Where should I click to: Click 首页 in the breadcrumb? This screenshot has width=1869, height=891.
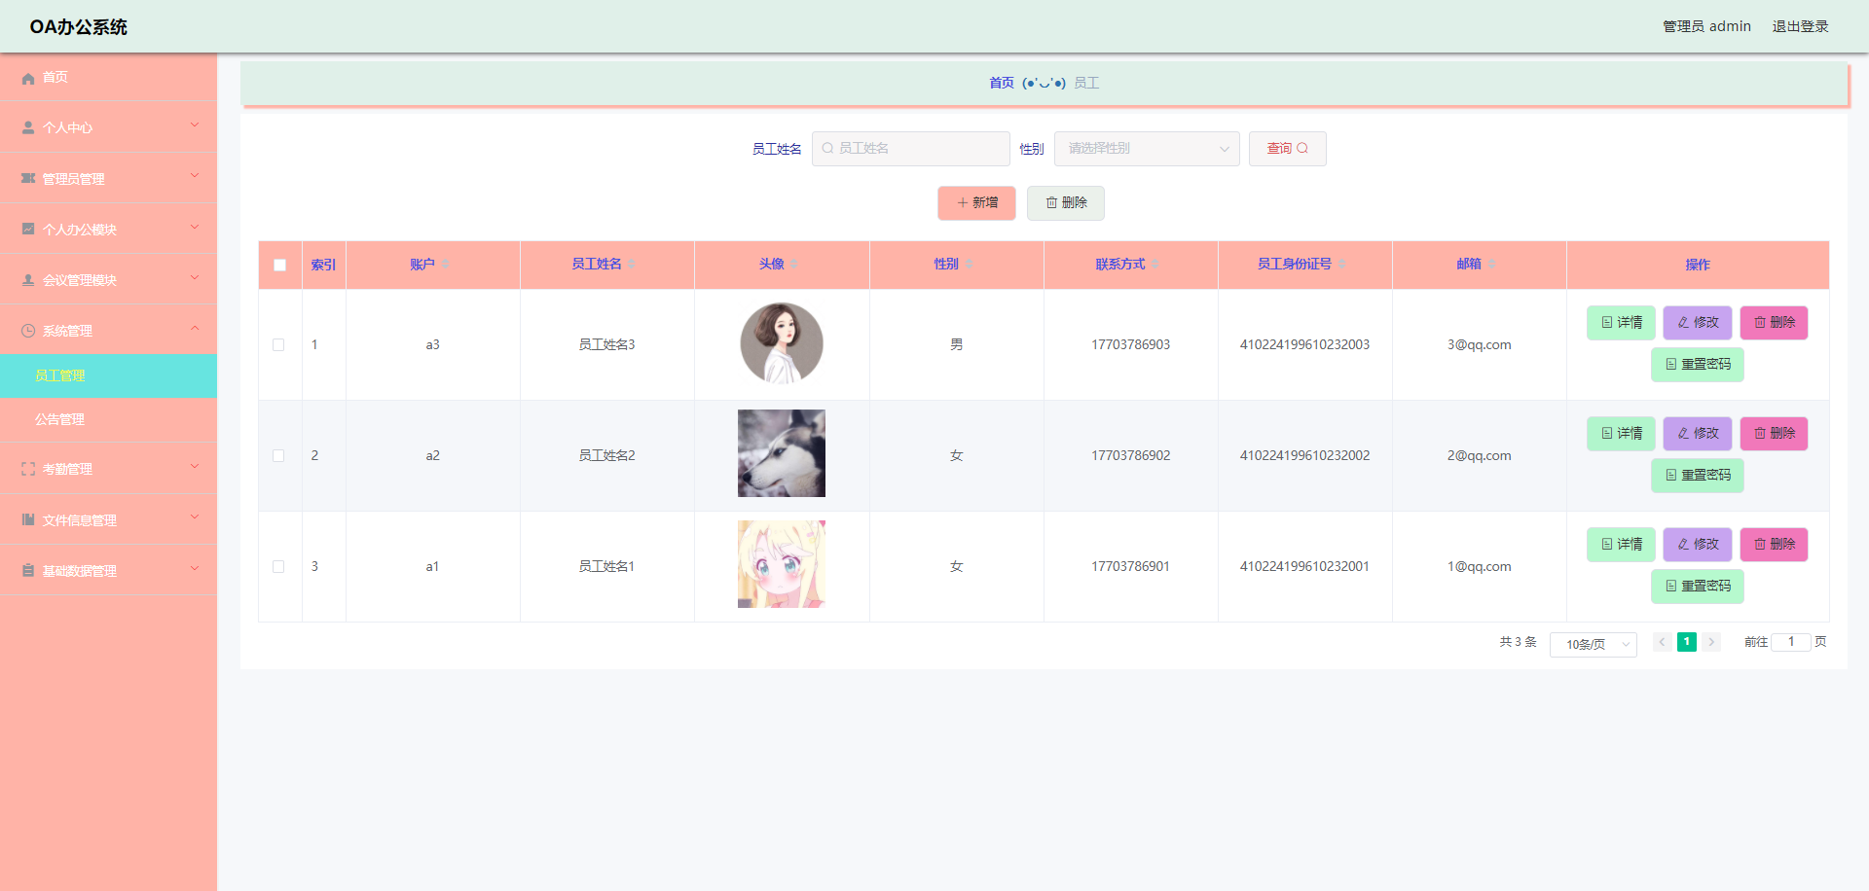point(1001,83)
